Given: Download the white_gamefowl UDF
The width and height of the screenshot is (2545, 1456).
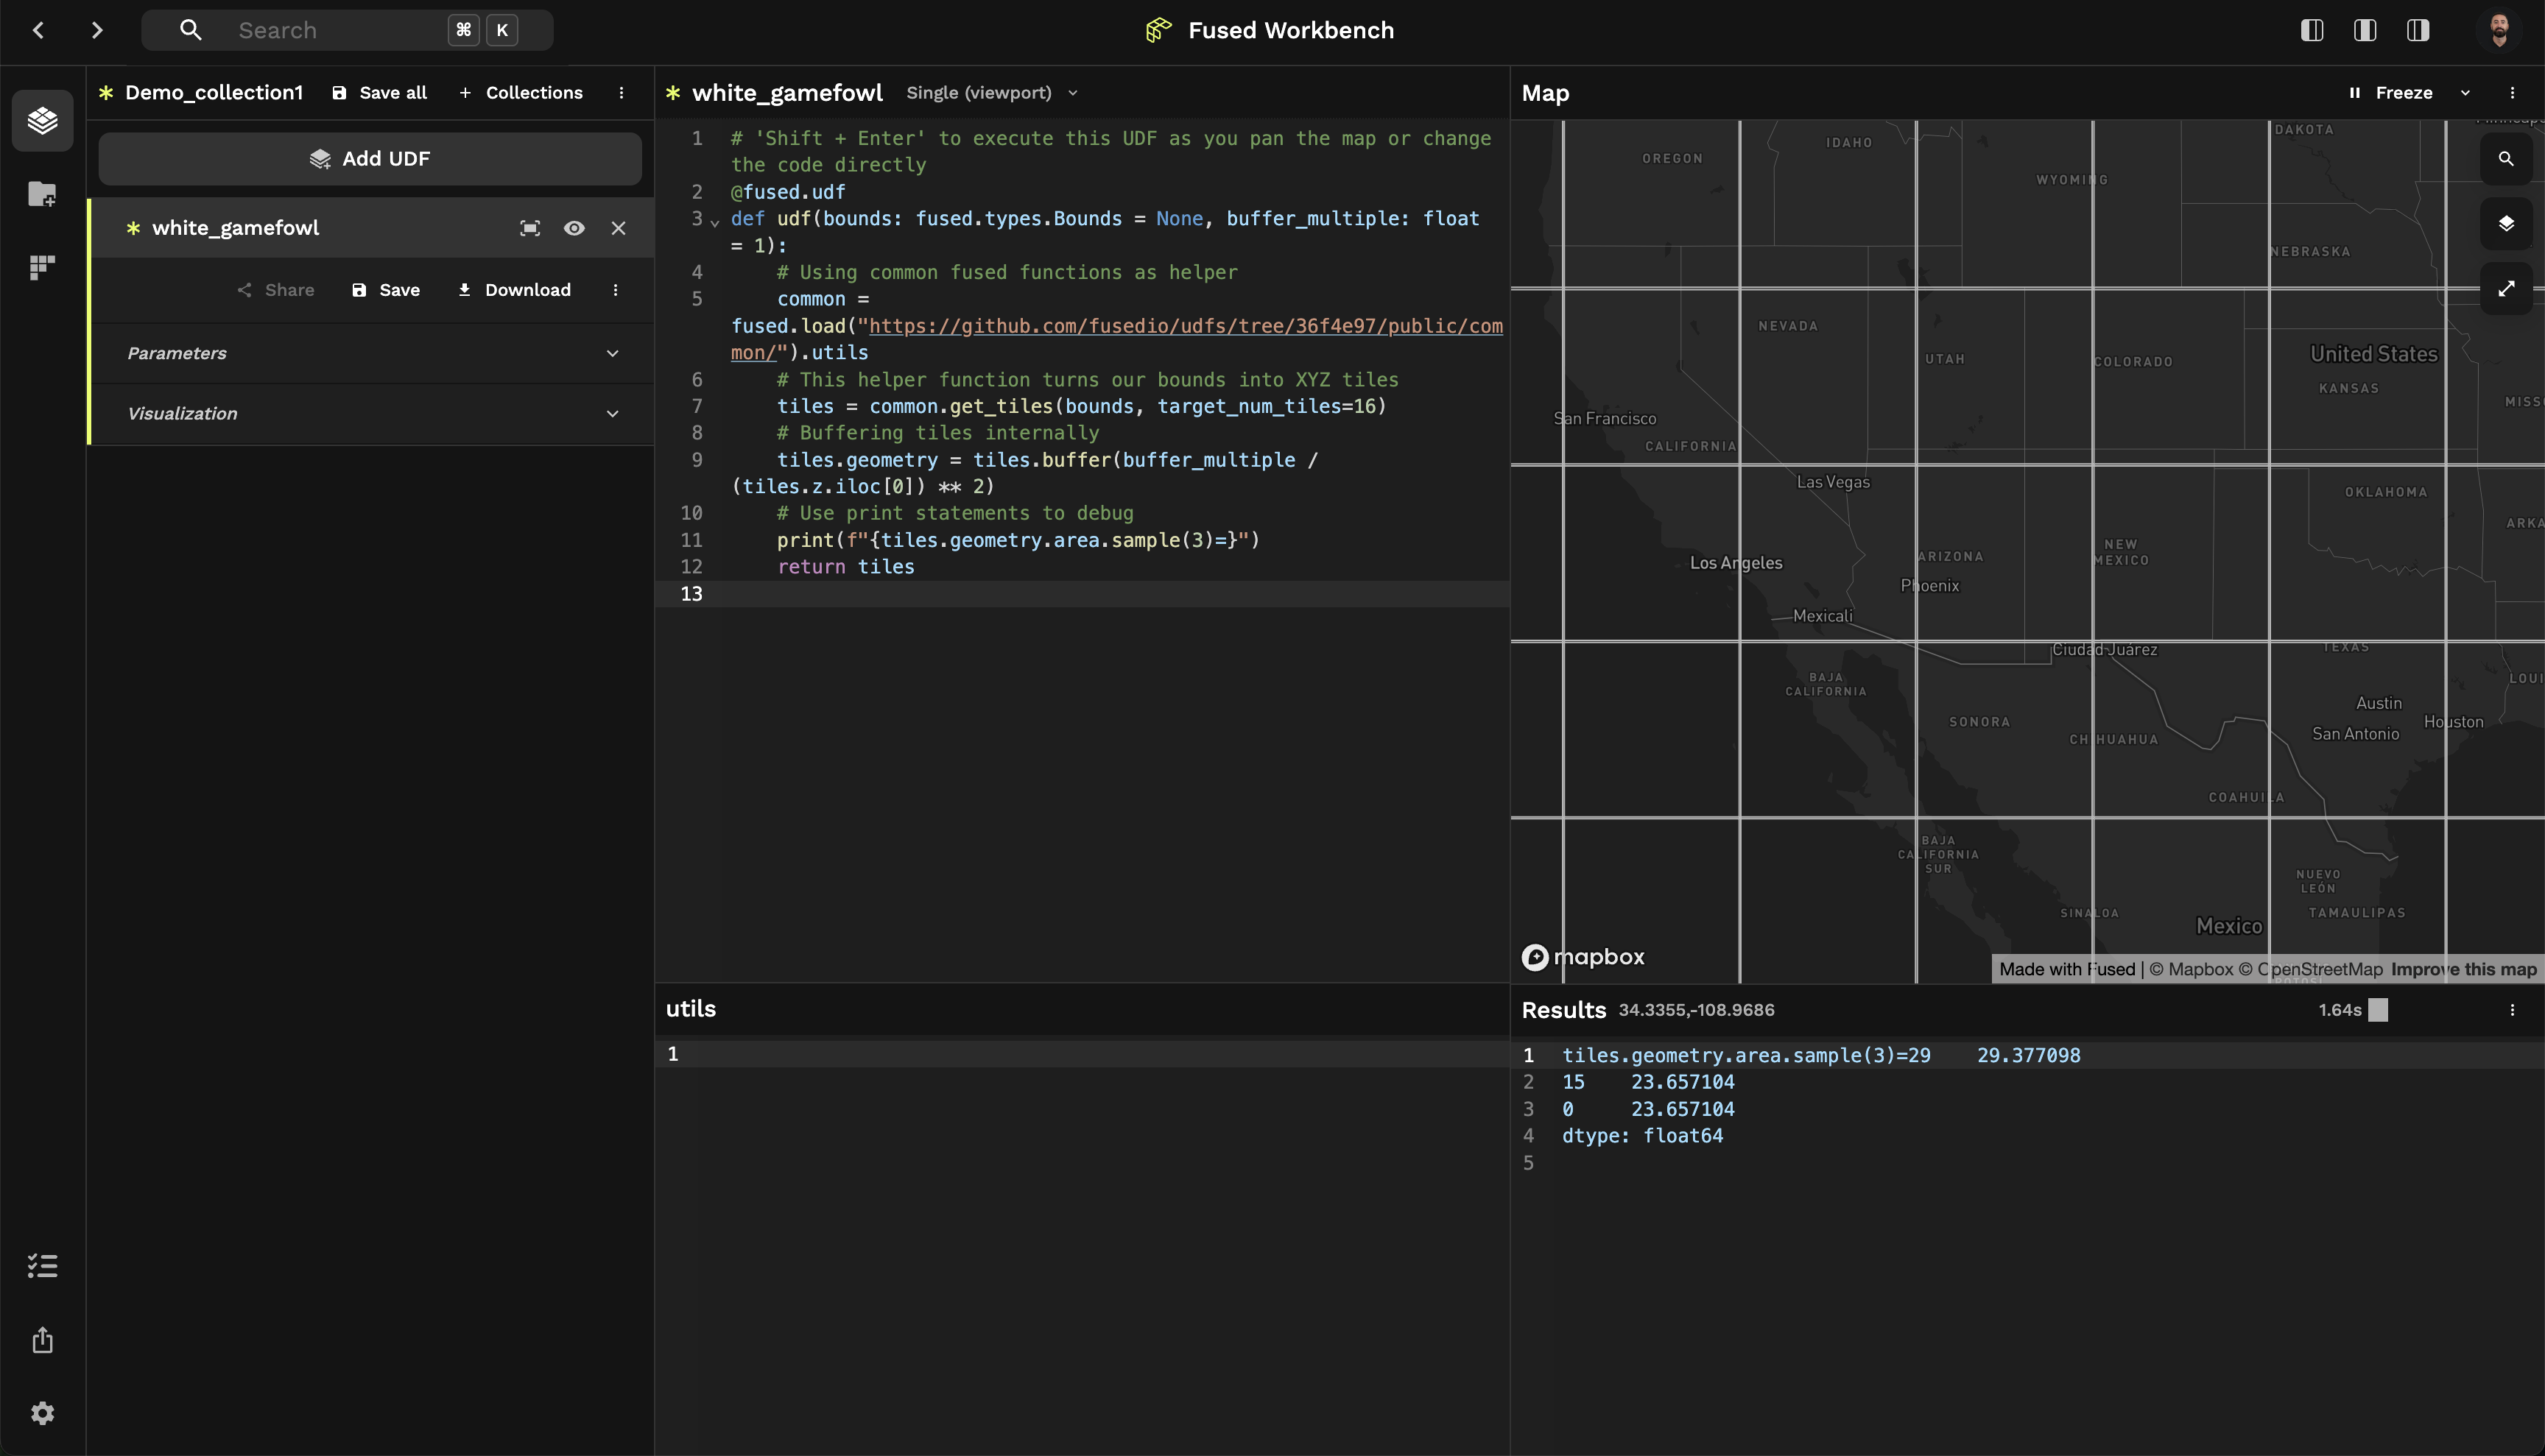Looking at the screenshot, I should pos(514,290).
